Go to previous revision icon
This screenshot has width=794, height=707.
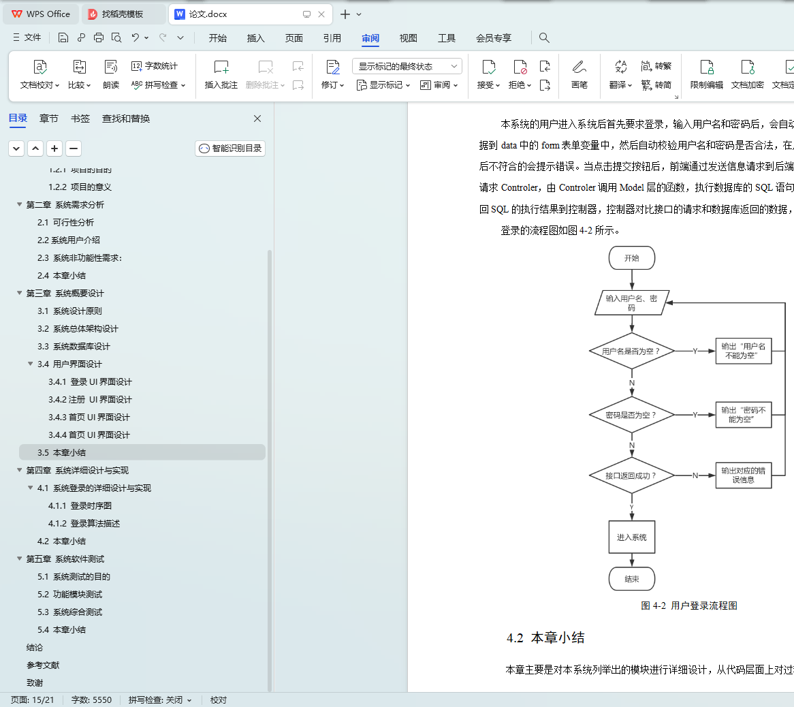coord(545,66)
